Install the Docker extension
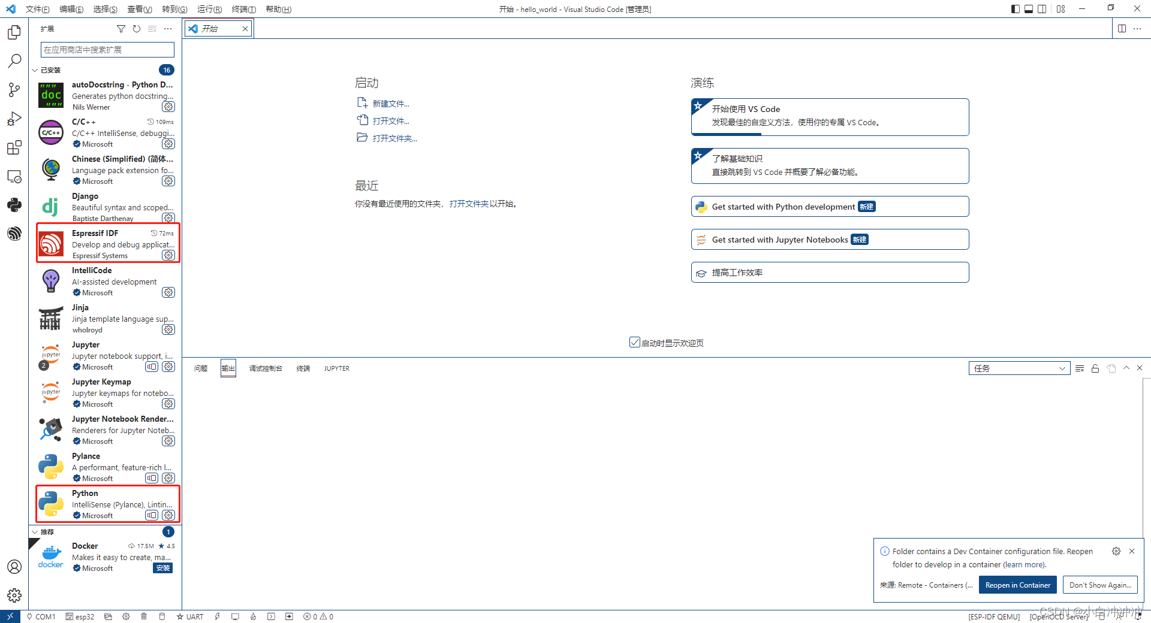Image resolution: width=1151 pixels, height=623 pixels. pyautogui.click(x=163, y=568)
